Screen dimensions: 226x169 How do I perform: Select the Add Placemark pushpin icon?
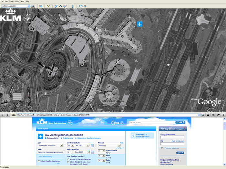click(x=48, y=6)
